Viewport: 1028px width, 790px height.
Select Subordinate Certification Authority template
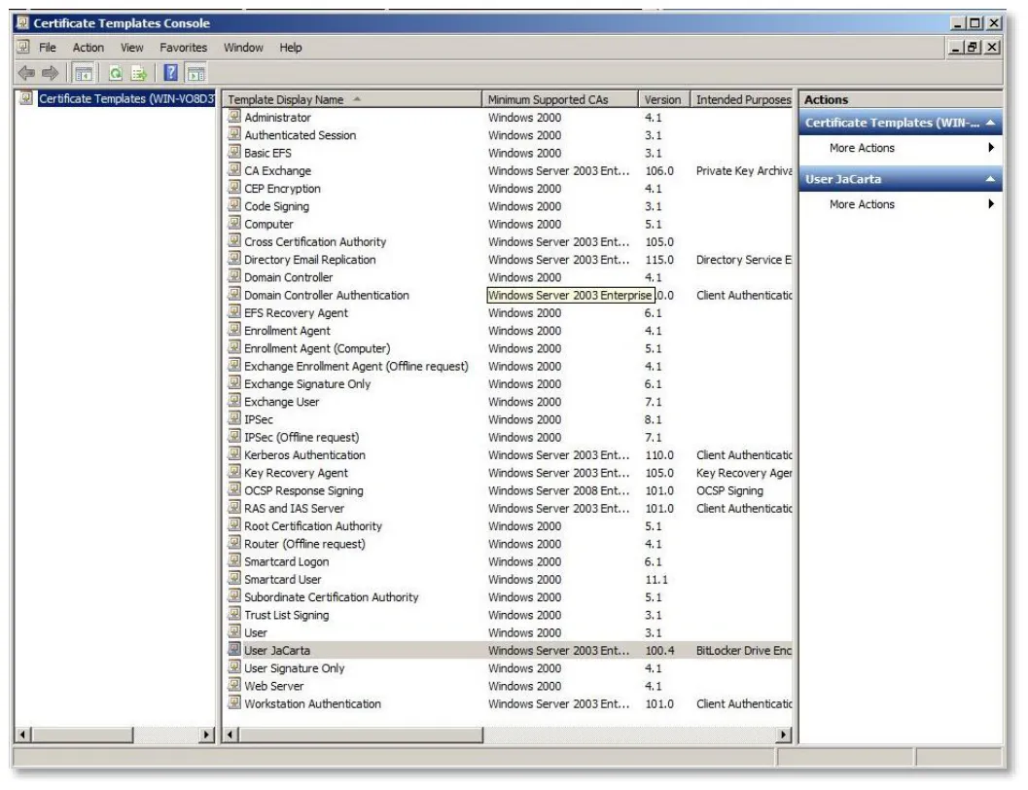(331, 597)
